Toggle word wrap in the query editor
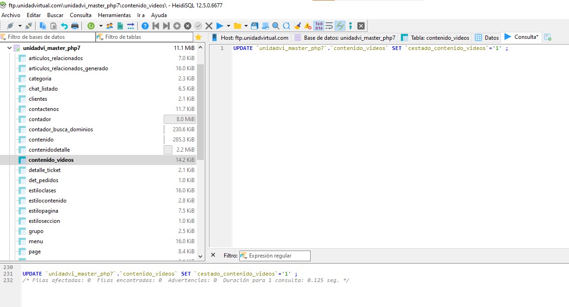Screen dimensions: 569x307 [329, 26]
